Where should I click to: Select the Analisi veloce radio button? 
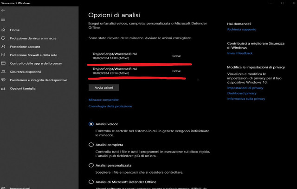[91, 124]
